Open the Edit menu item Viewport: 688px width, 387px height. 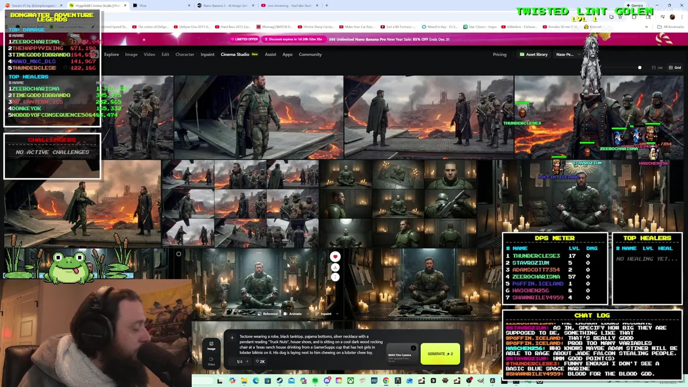pos(165,54)
